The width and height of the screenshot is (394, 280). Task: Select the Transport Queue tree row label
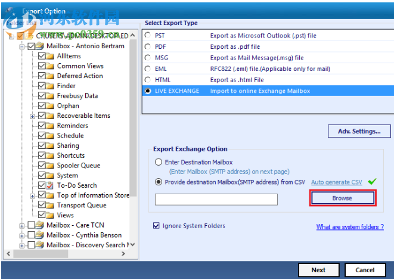[x=82, y=205]
